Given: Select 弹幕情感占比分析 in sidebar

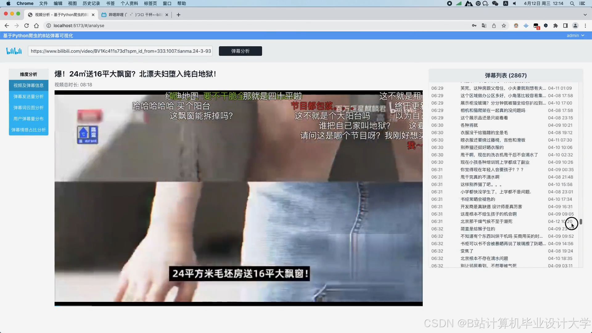Looking at the screenshot, I should pos(29,130).
